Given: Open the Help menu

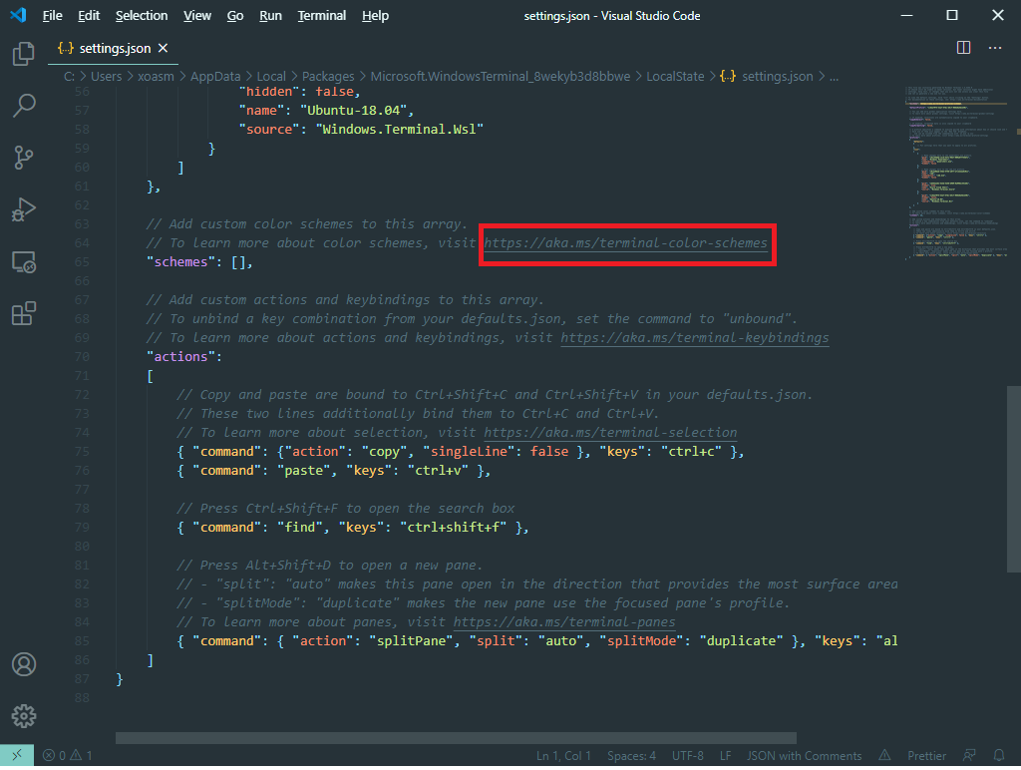Looking at the screenshot, I should click(x=375, y=16).
